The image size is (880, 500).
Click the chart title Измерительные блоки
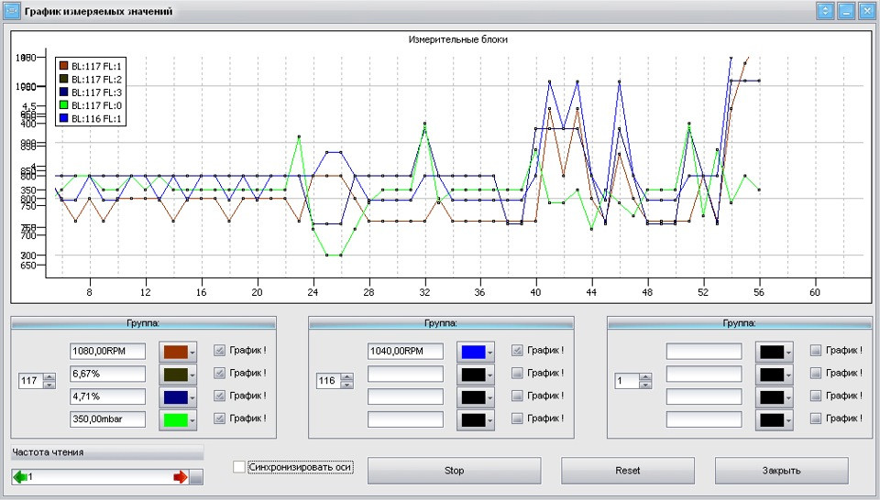point(458,39)
